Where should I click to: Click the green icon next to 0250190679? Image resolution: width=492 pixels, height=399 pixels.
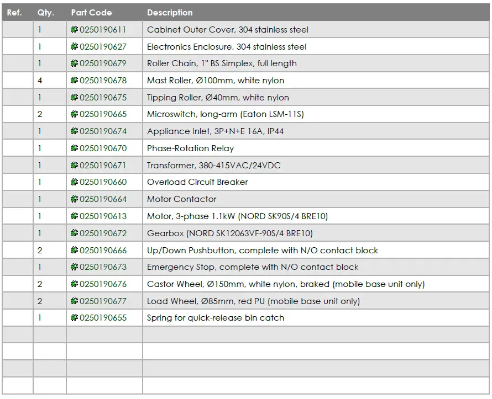tap(75, 63)
